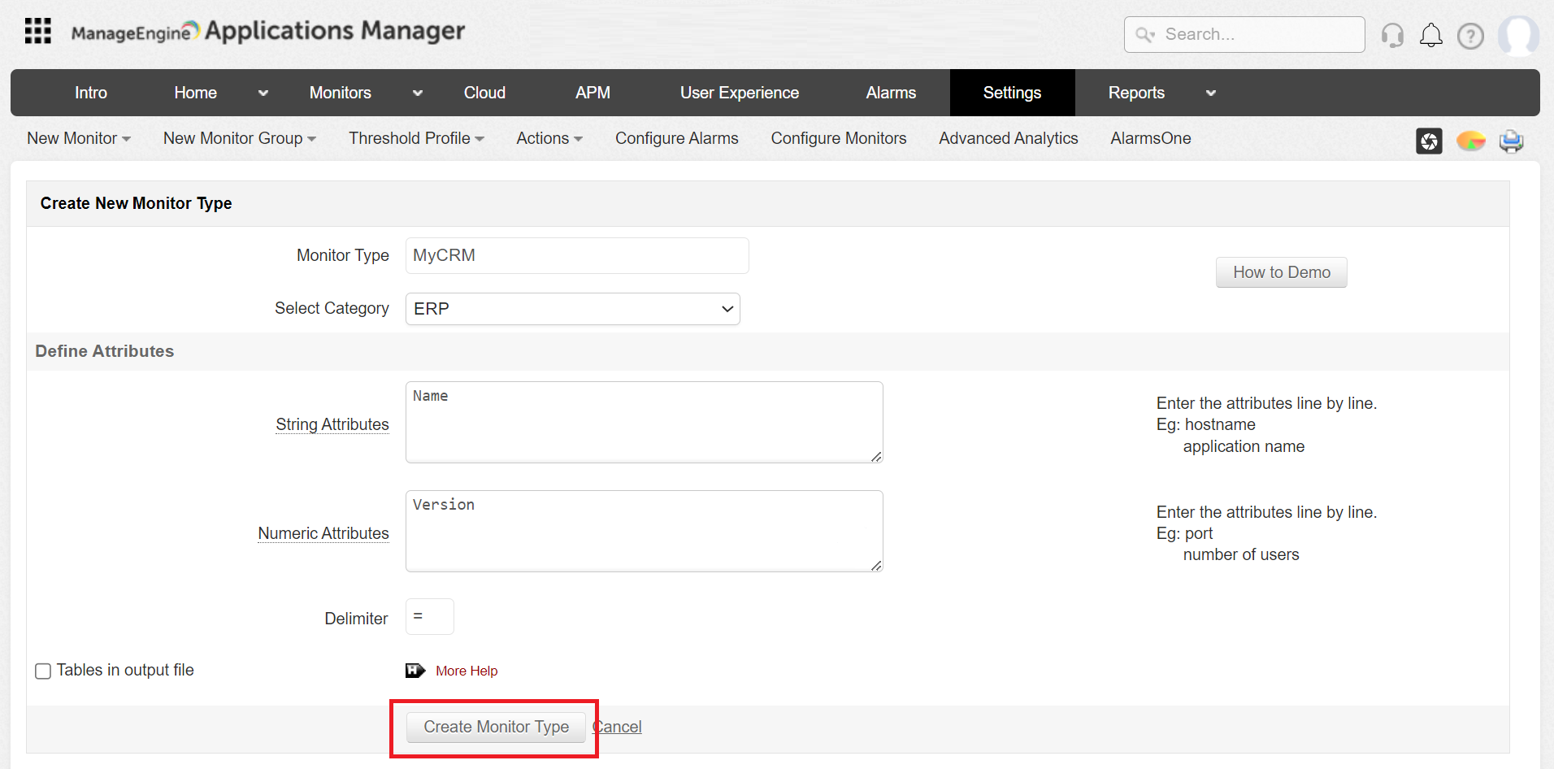
Task: Open Configure Alarms
Action: (x=677, y=138)
